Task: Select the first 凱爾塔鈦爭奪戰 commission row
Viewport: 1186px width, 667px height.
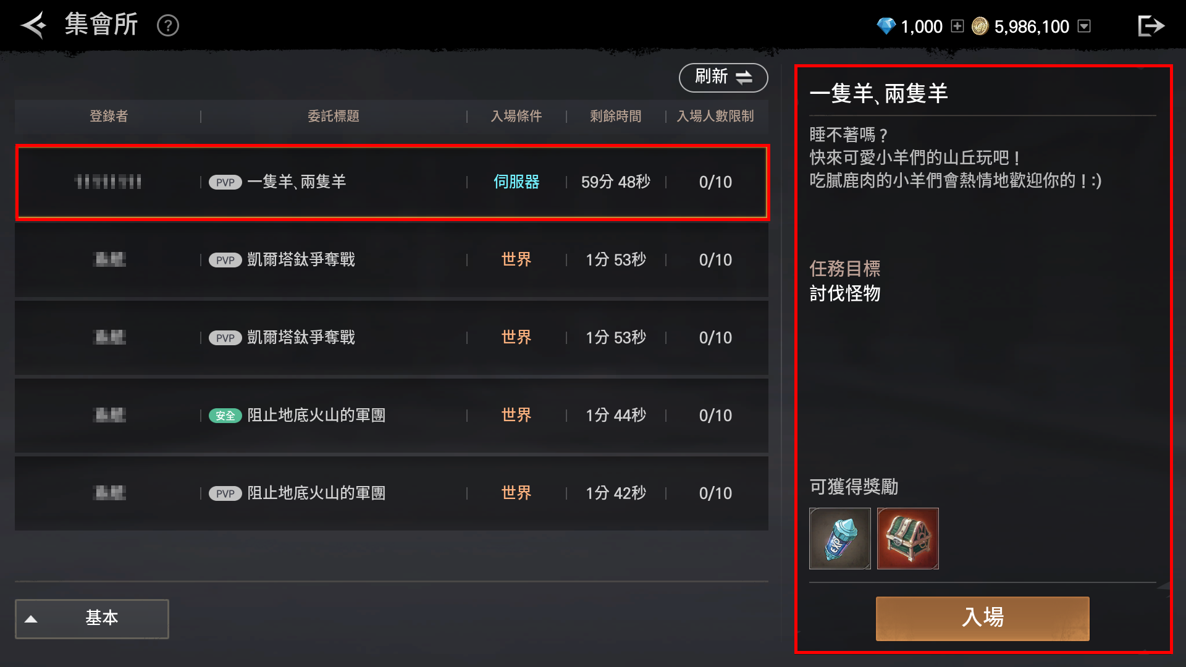Action: (x=392, y=260)
